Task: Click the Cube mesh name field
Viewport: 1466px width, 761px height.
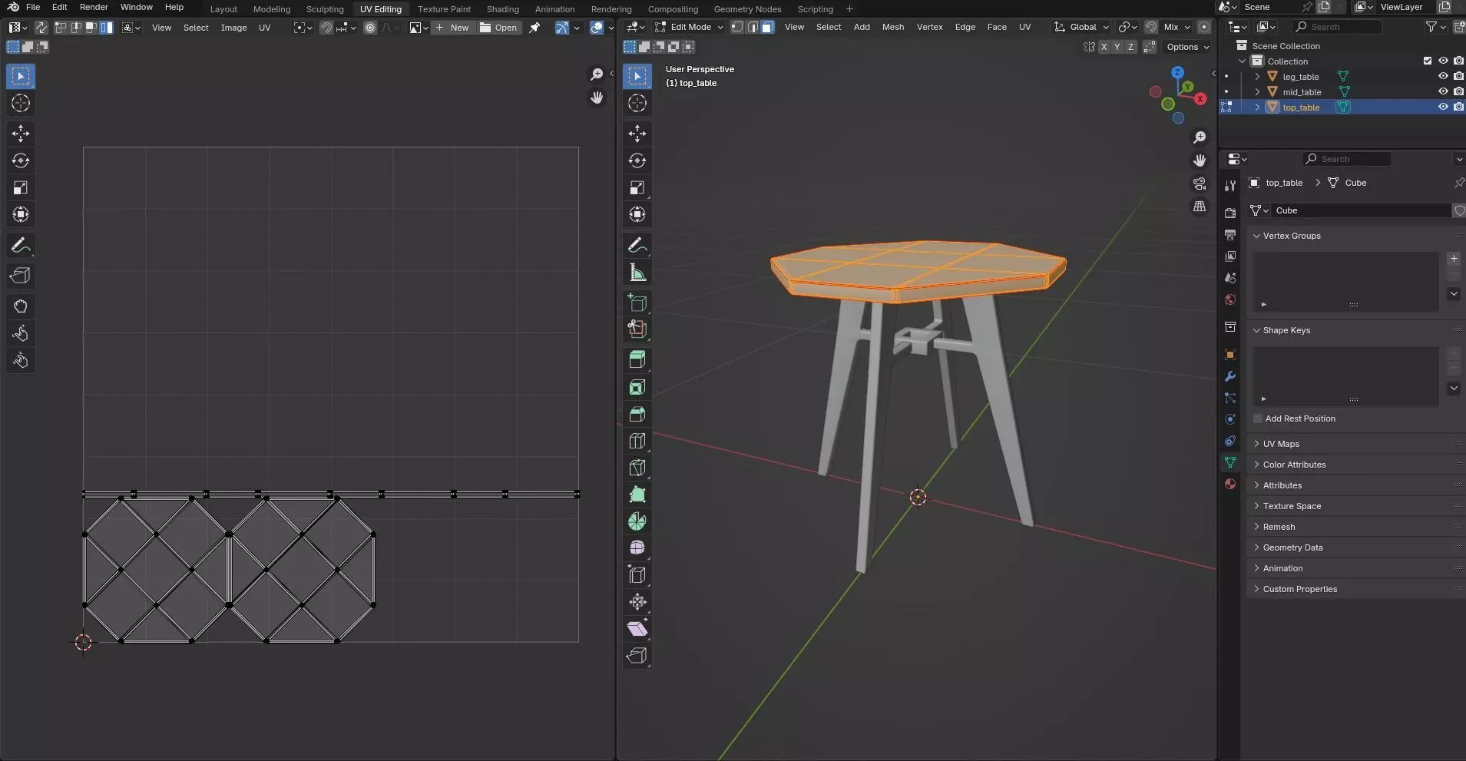Action: click(x=1359, y=210)
